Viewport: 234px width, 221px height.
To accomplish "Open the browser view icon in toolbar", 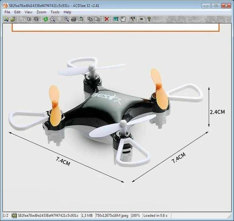I will pyautogui.click(x=6, y=19).
